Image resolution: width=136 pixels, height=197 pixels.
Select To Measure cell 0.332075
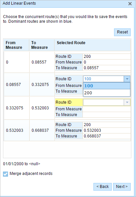pos(42,85)
